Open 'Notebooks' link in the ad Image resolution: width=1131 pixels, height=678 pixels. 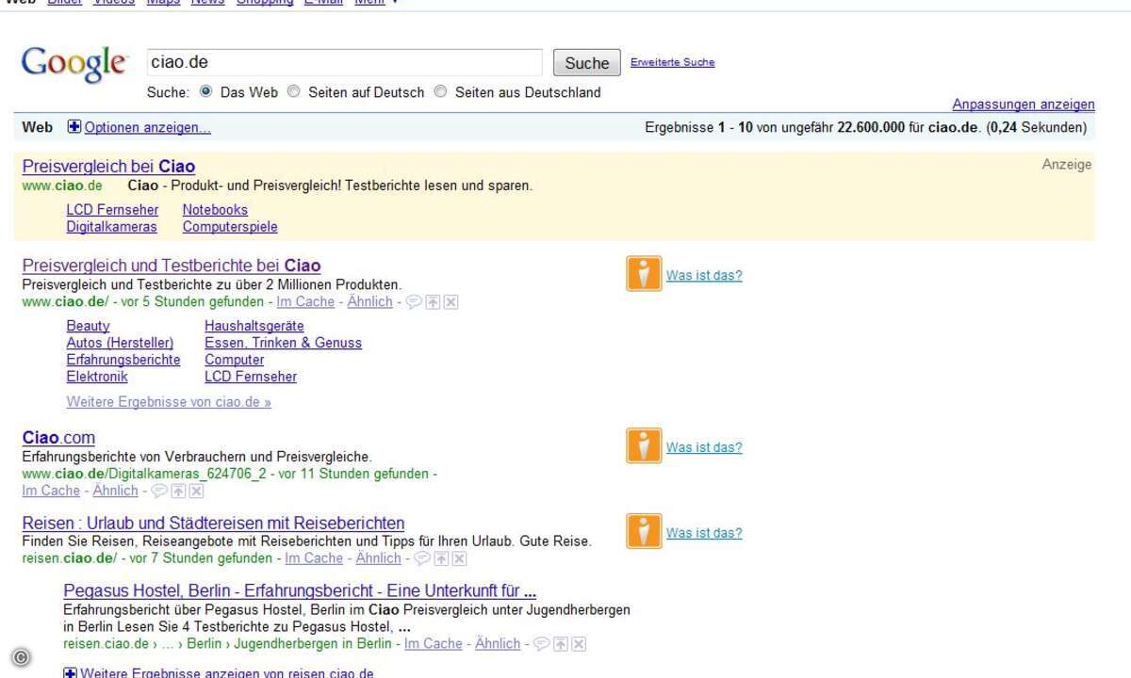point(215,210)
